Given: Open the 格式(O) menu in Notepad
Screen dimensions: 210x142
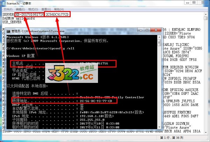Looking at the screenshot, I should coord(33,9).
